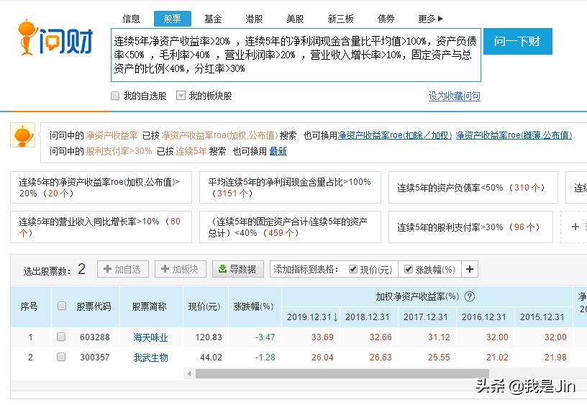Open the help question mark beside 加权净资产收益率
587x405 pixels.
(470, 297)
